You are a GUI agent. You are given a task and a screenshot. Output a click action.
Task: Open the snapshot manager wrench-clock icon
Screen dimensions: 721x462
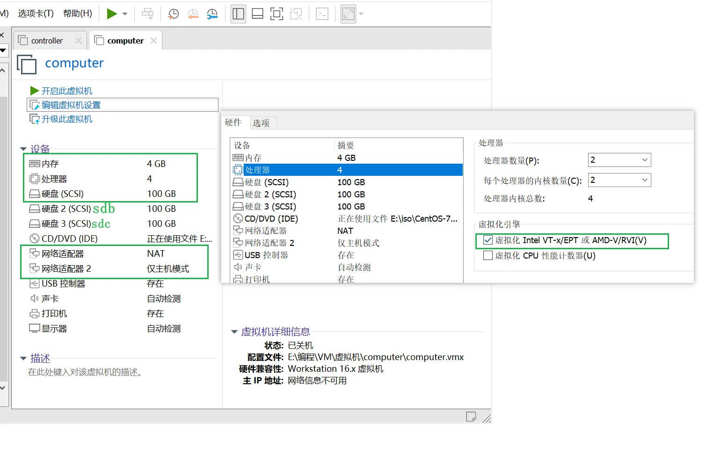212,14
